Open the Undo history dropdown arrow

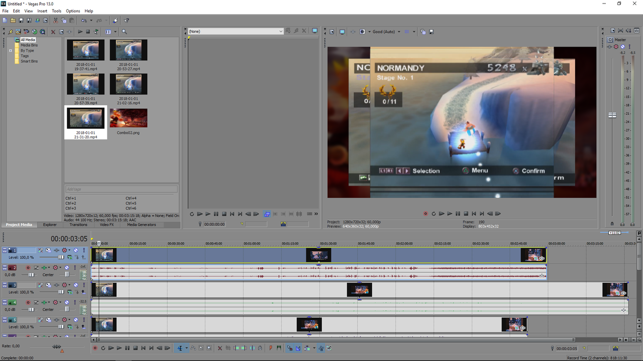click(x=91, y=21)
